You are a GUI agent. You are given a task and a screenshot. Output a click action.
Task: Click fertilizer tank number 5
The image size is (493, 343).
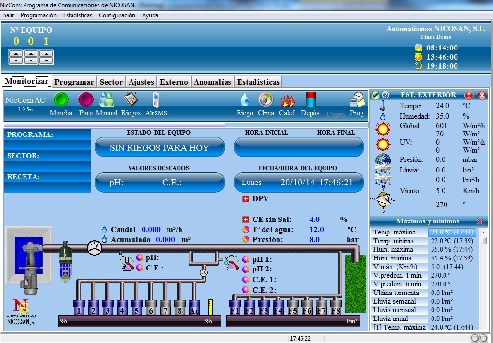tap(136, 308)
